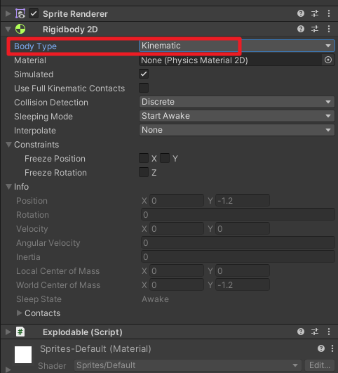Tick Freeze Rotation Z checkbox
Image resolution: width=338 pixels, height=373 pixels.
pyautogui.click(x=144, y=172)
